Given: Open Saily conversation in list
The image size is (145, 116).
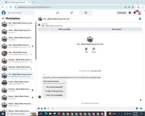Looking at the screenshot, I should coord(17,53).
